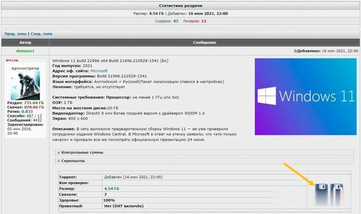Click the 'Версия программы' build line
Image resolution: width=361 pixels, height=214 pixels.
click(x=99, y=76)
